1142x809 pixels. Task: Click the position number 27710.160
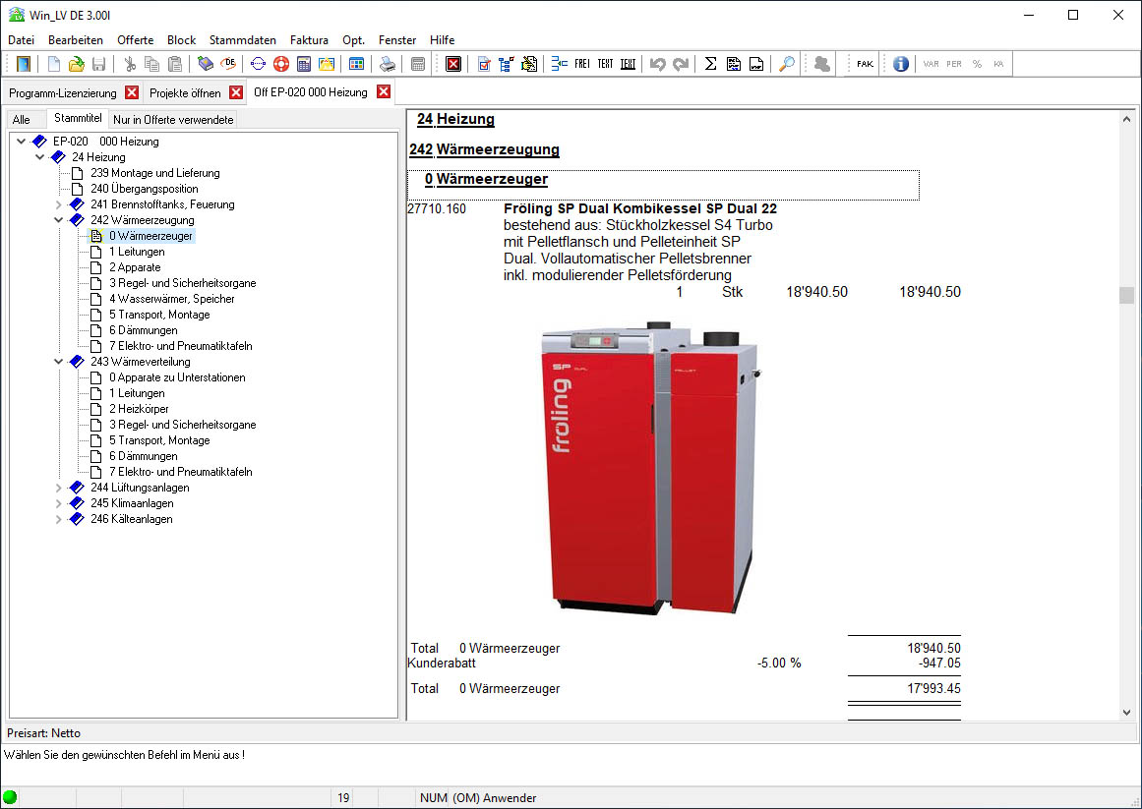437,208
